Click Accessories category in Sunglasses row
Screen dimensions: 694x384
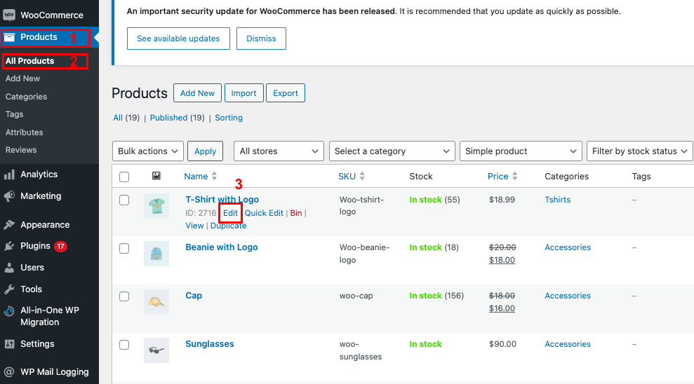tap(568, 344)
